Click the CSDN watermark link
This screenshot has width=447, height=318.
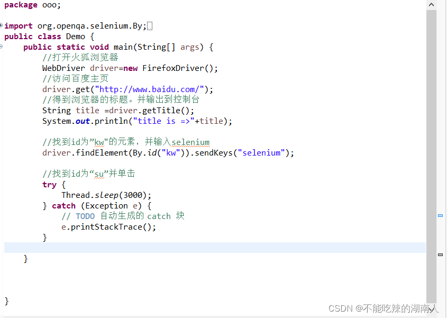[383, 308]
